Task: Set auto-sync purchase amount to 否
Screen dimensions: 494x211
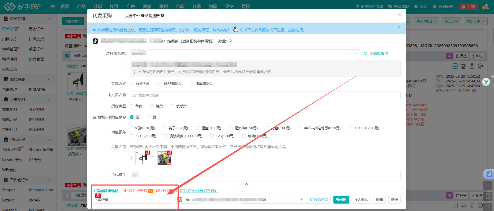Action: pyautogui.click(x=149, y=117)
